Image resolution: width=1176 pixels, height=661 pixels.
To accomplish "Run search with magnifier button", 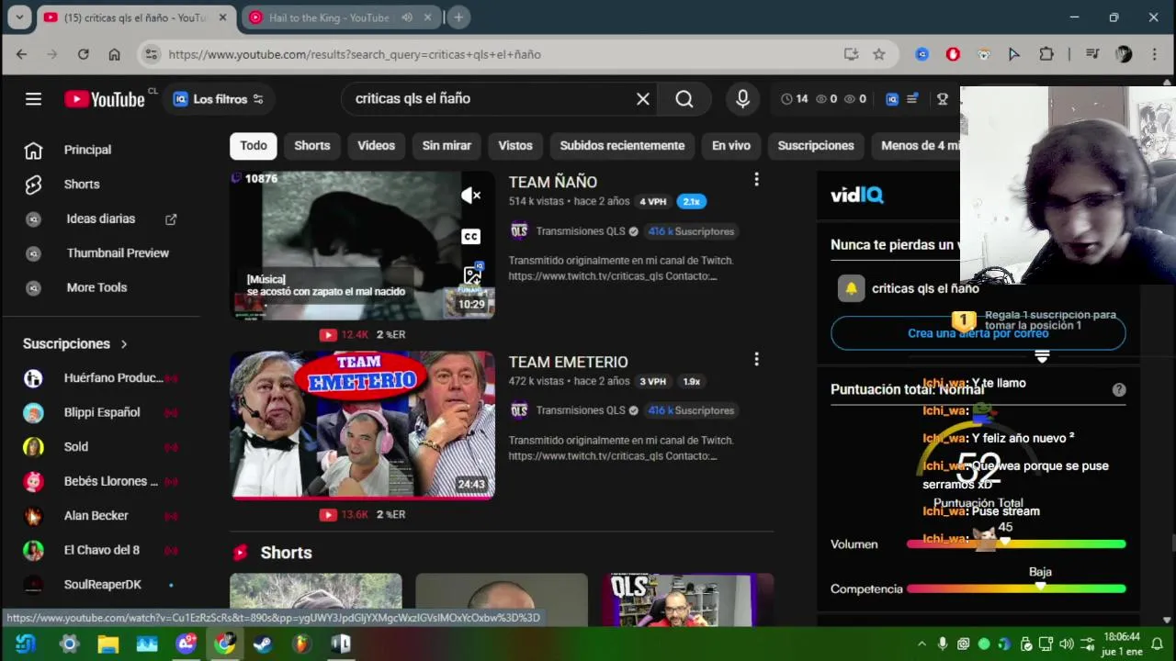I will point(684,99).
